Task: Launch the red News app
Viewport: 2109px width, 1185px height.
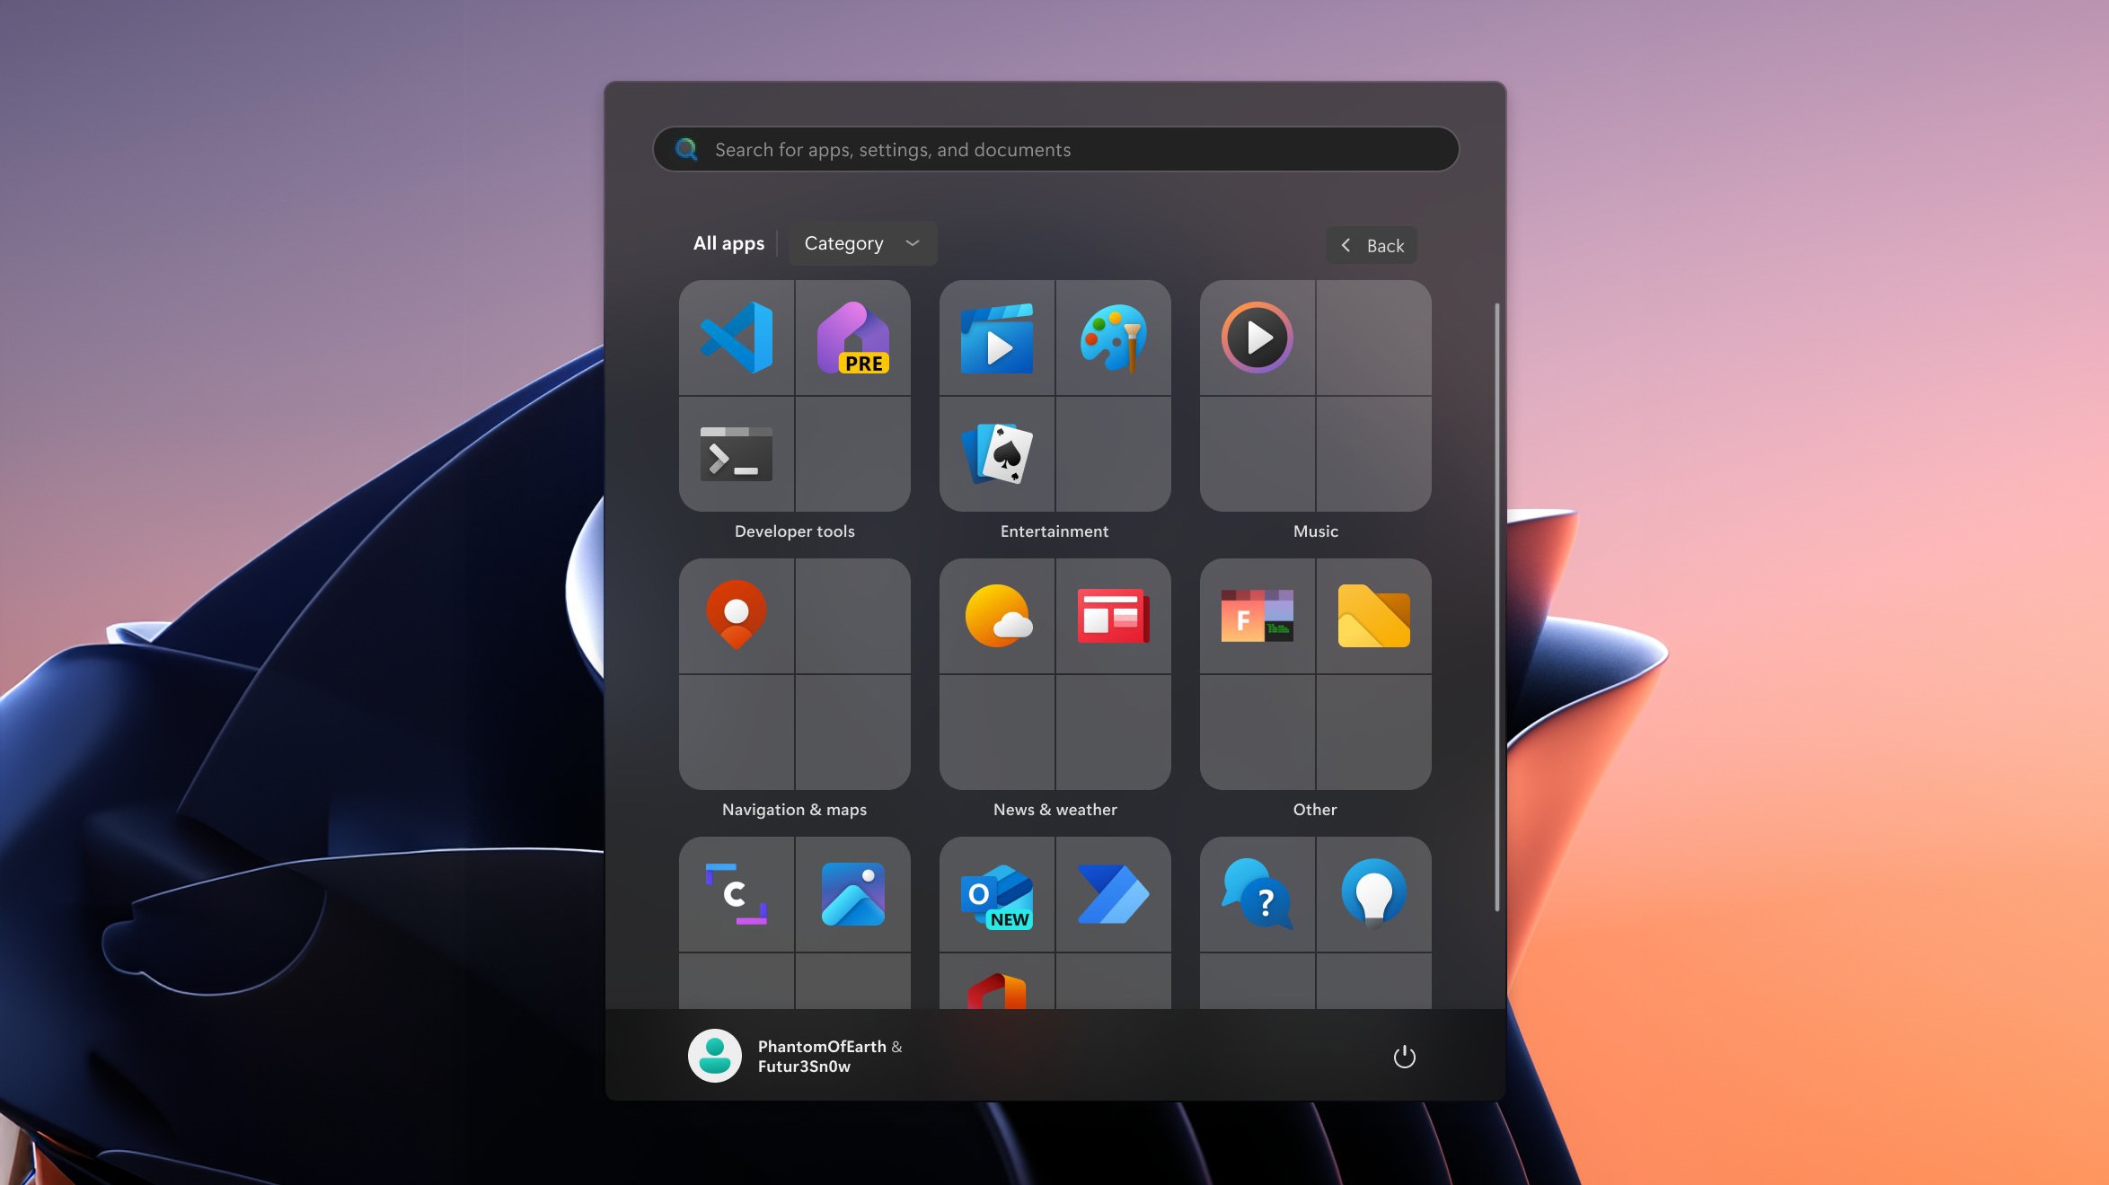Action: pyautogui.click(x=1113, y=616)
